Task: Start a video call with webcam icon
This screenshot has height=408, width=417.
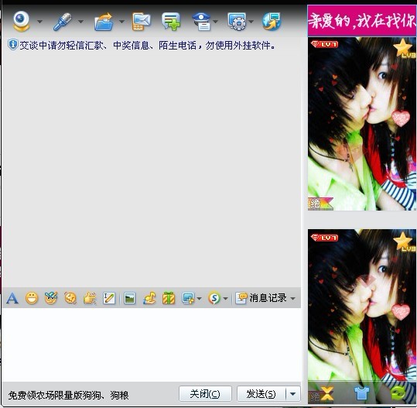Action: 22,21
